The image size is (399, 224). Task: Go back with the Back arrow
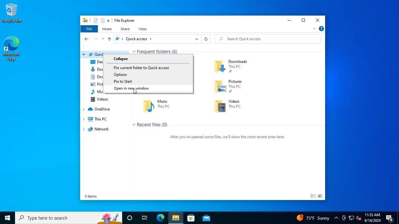click(86, 39)
